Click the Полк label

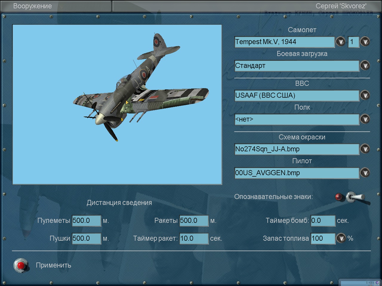[302, 107]
